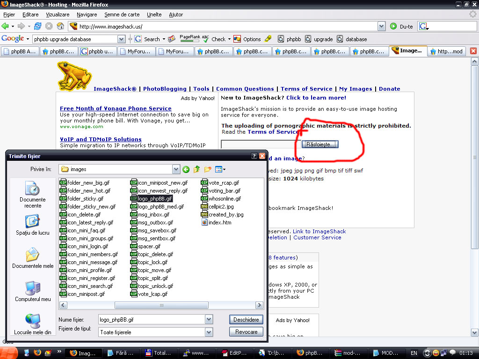Screen dimensions: 479x359
Task: Open the URL bar history dropdown
Action: pos(381,27)
